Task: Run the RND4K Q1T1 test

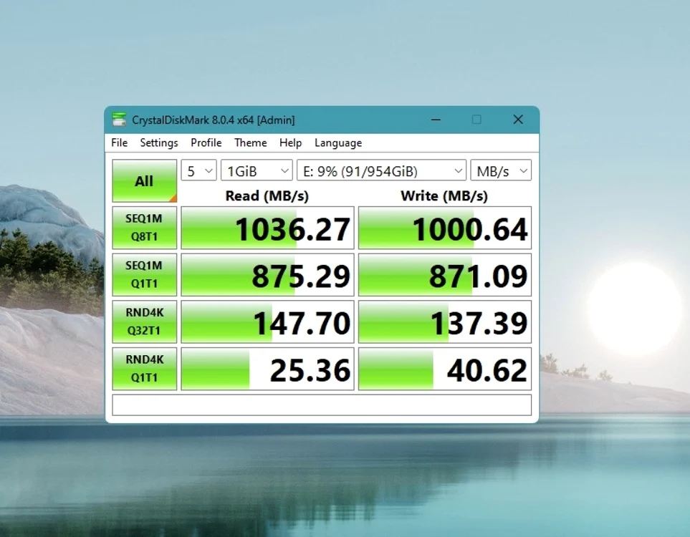Action: [144, 369]
